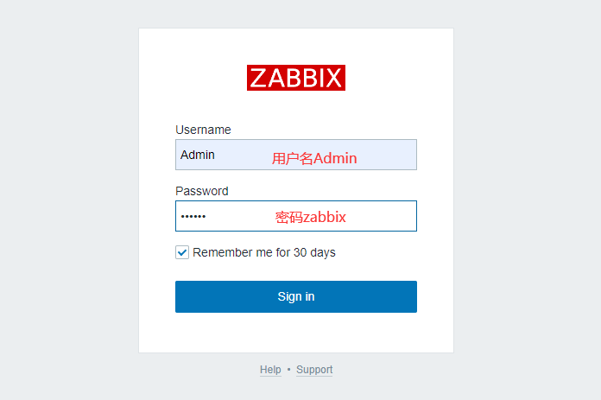
Task: Place cursor after Admin text in Username
Action: click(x=215, y=155)
